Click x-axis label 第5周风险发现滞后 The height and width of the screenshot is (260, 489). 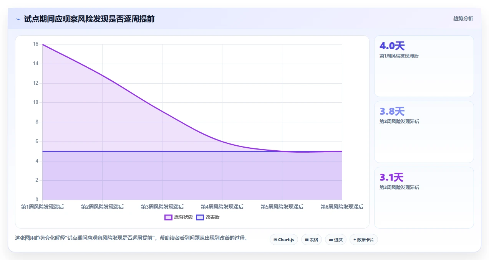point(282,207)
